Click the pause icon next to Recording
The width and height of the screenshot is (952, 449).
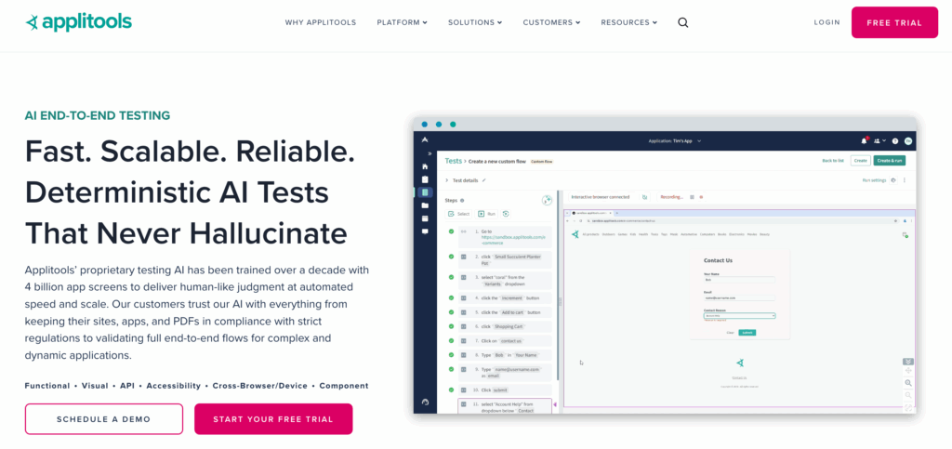[692, 197]
